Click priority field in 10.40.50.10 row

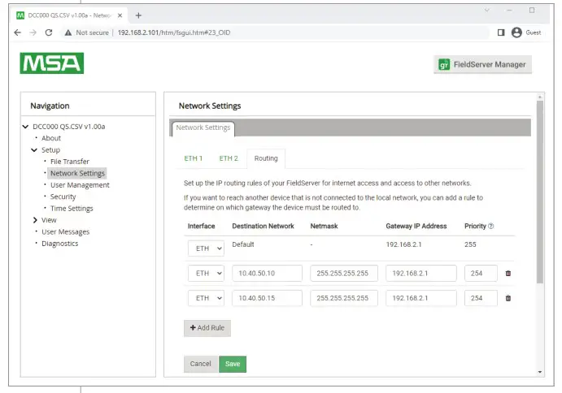click(x=481, y=274)
